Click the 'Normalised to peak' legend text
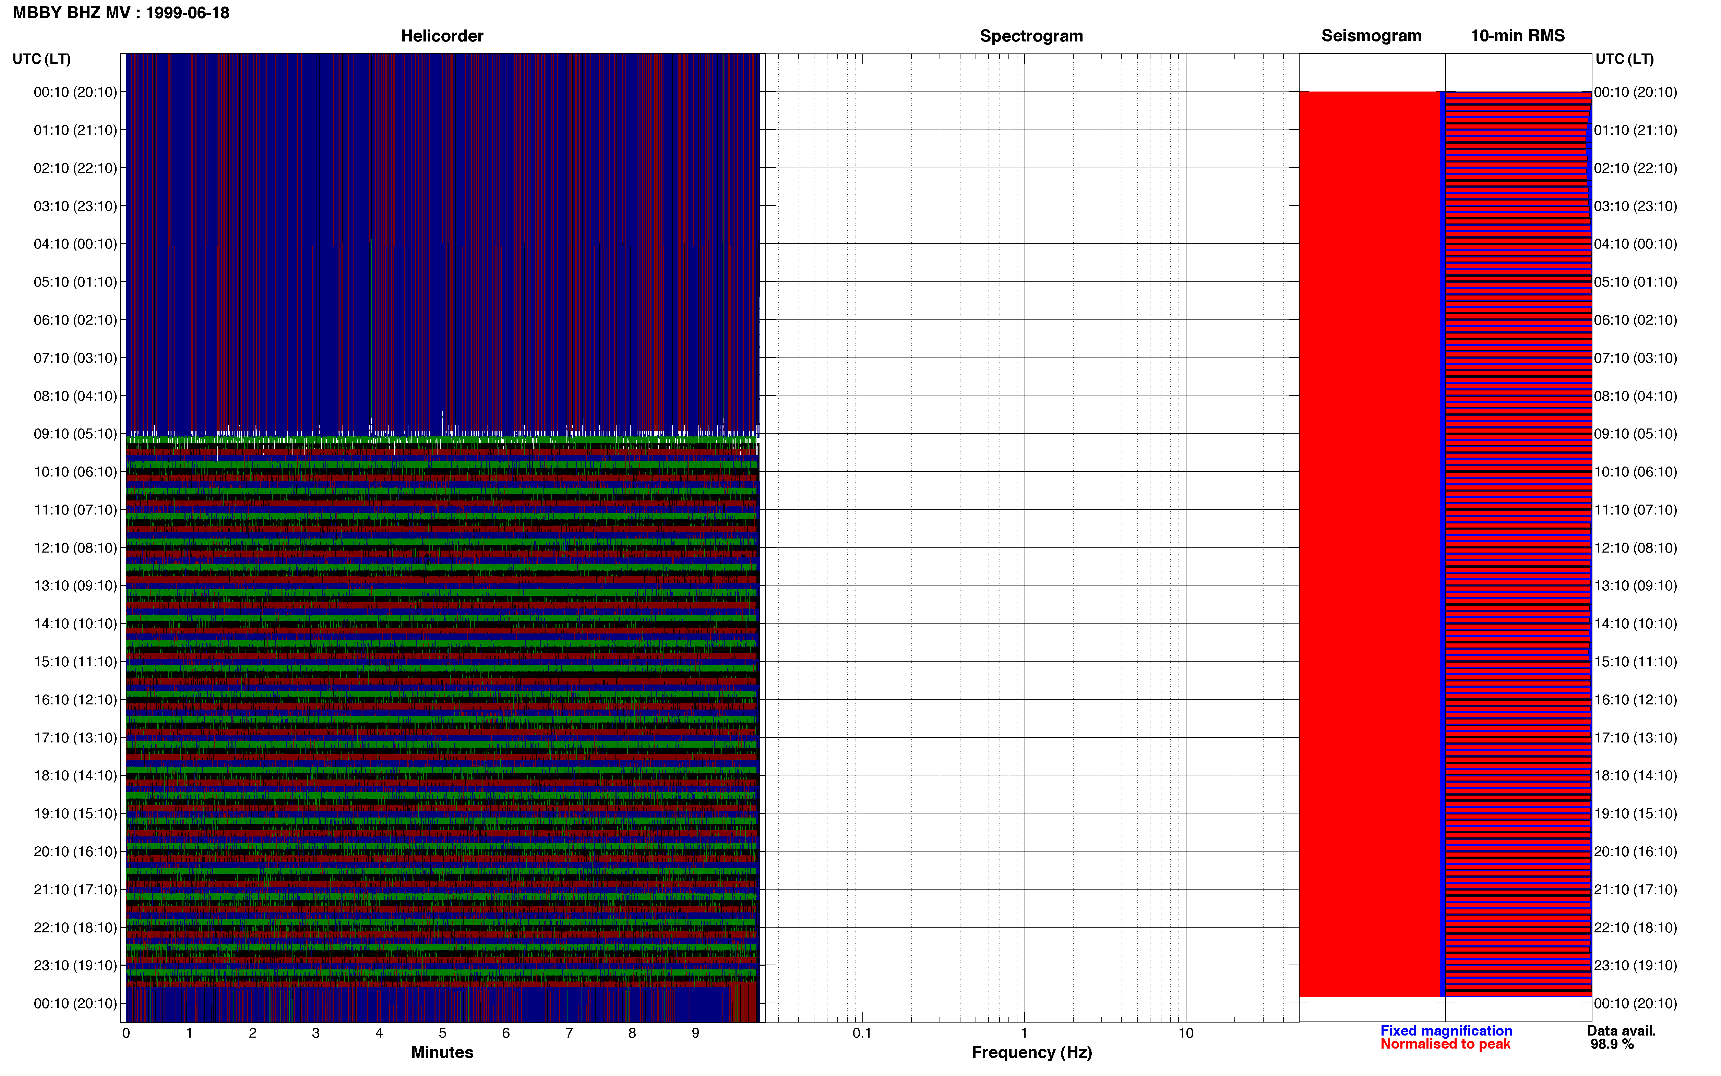Screen dimensions: 1721x1076 pos(1445,1044)
